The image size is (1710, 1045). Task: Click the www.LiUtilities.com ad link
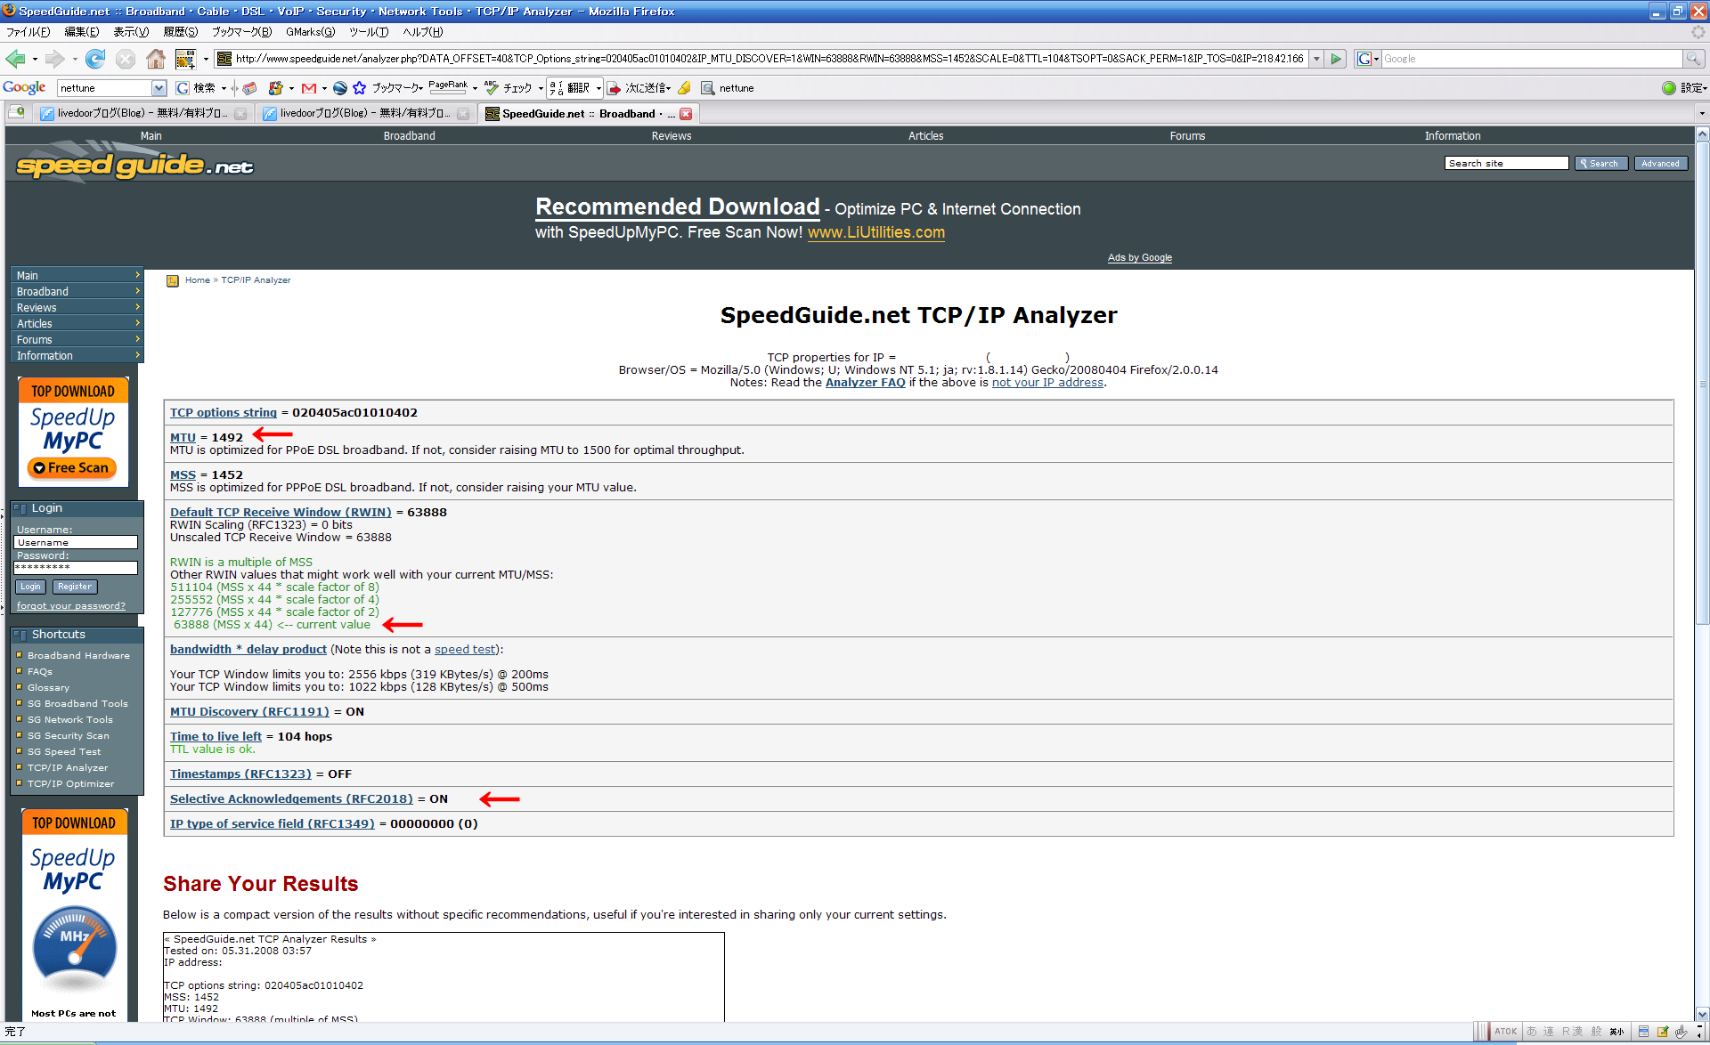click(x=876, y=233)
